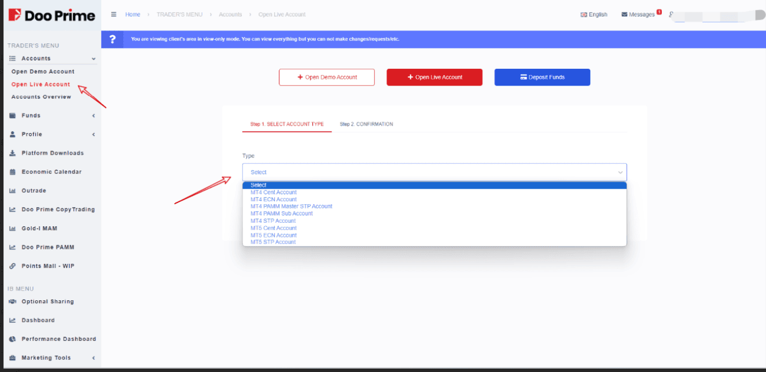Open Points Mall - WIP menu item

pos(48,266)
